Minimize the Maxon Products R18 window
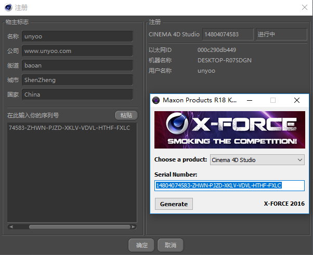Screen dimensions: 313x255 [249, 100]
